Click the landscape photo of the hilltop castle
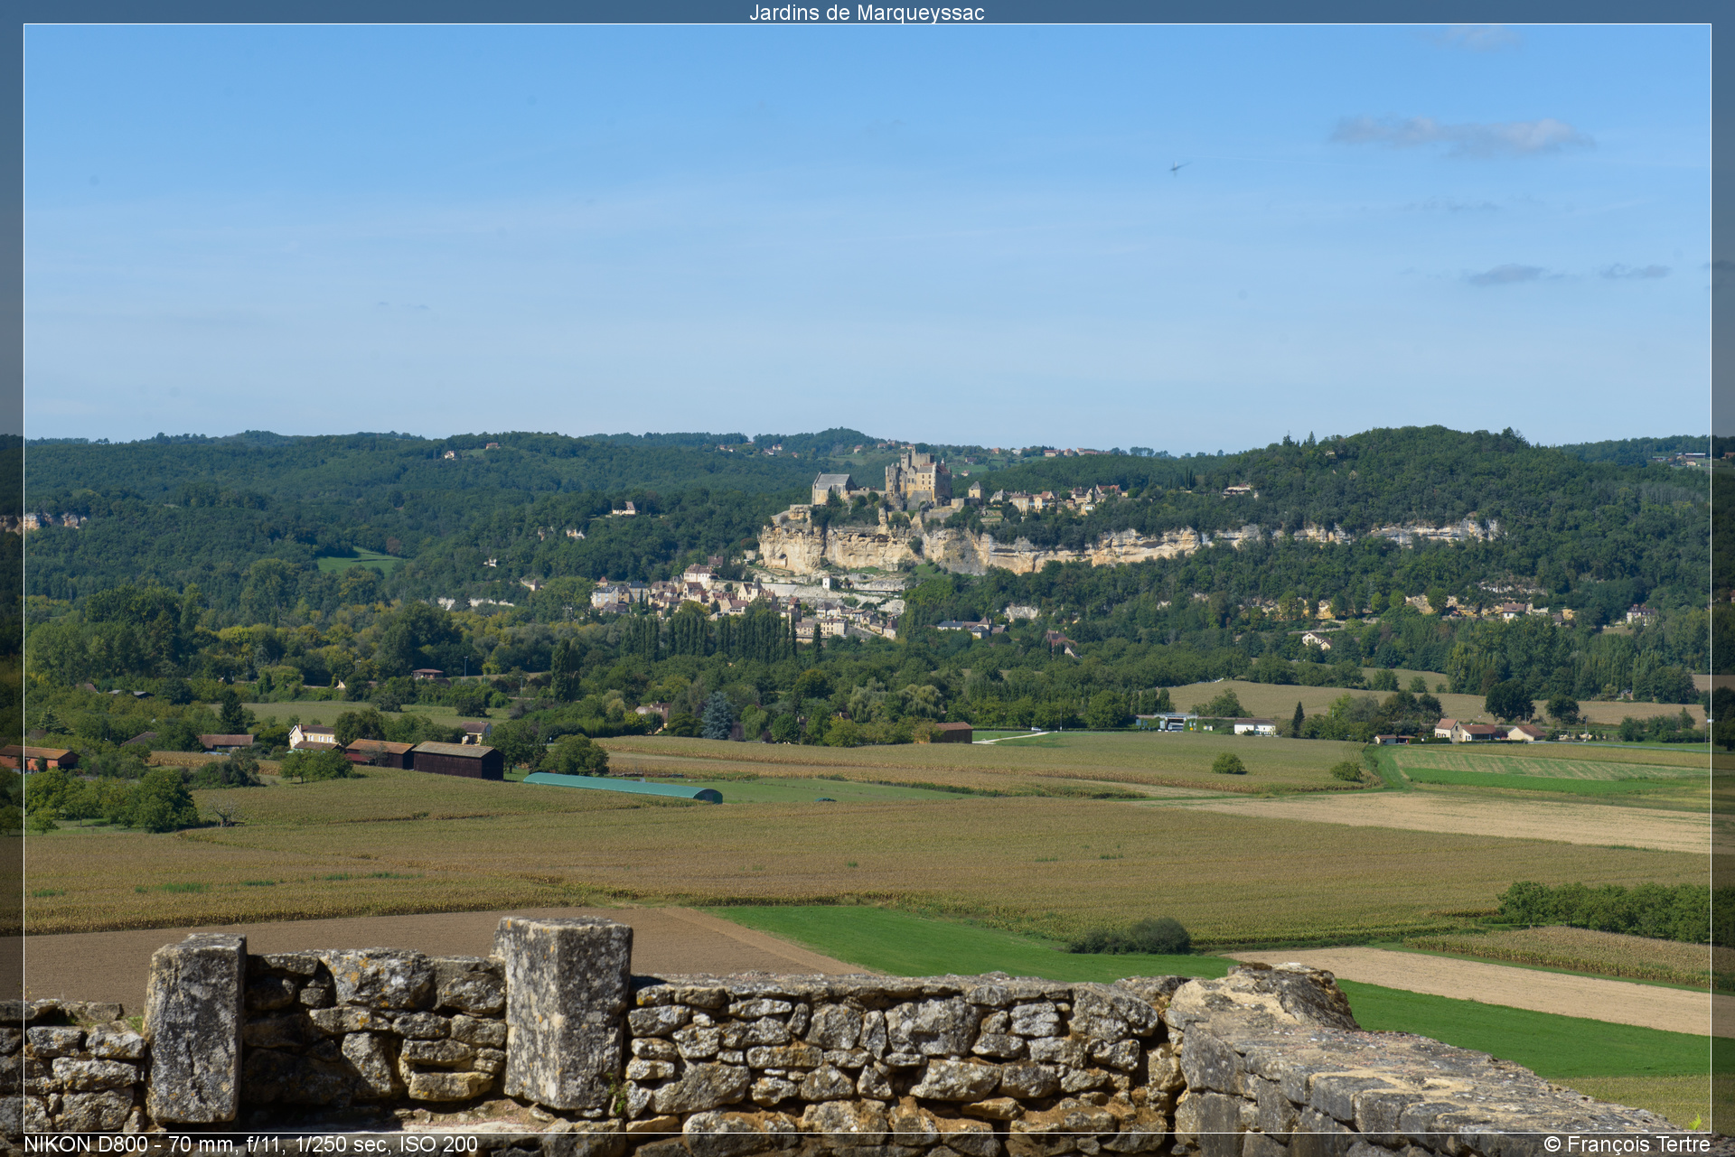This screenshot has width=1735, height=1157. 867,578
